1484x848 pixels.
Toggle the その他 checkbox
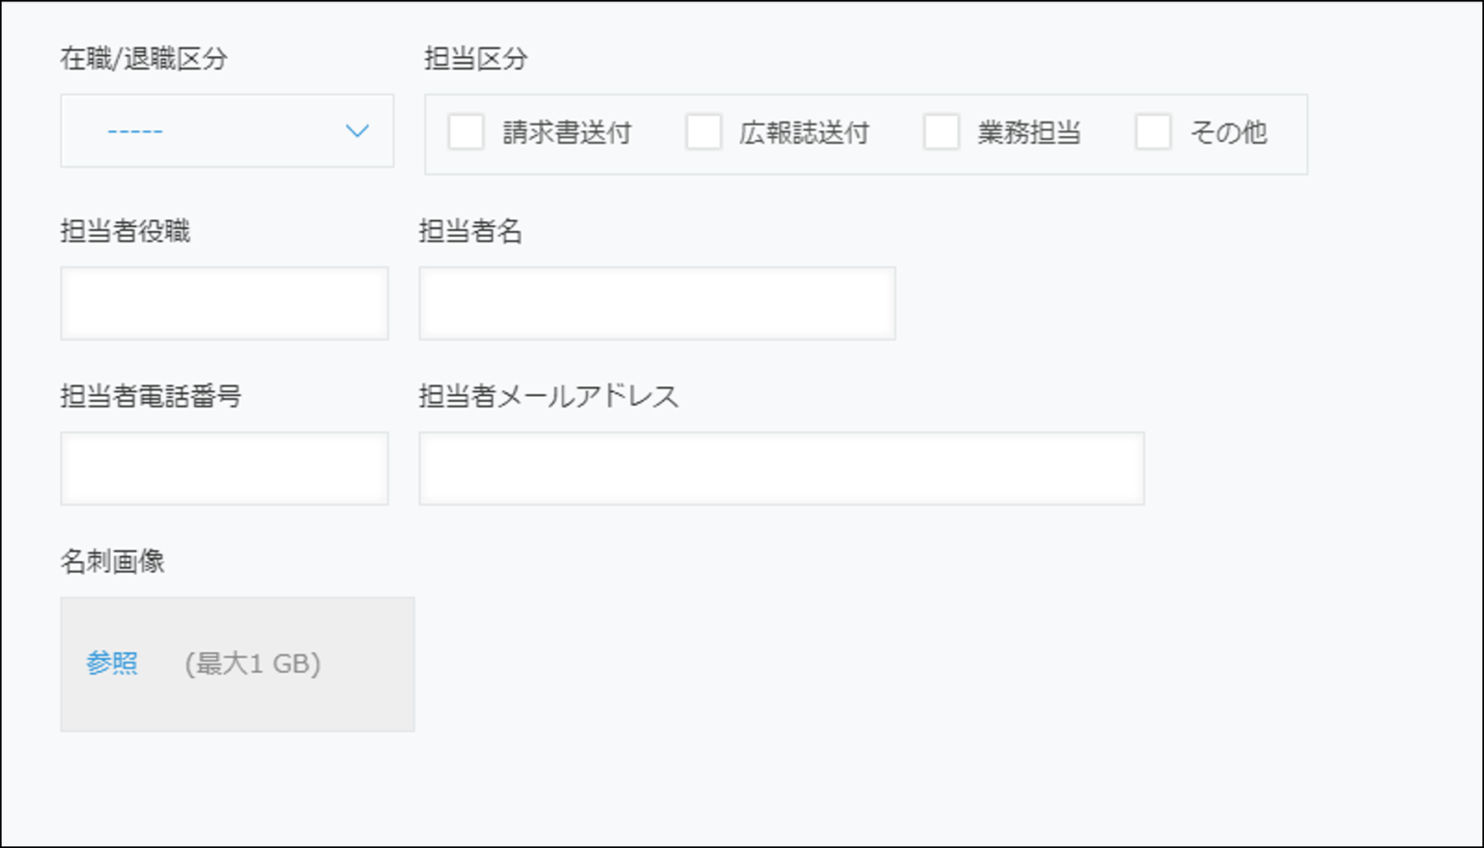point(1153,131)
